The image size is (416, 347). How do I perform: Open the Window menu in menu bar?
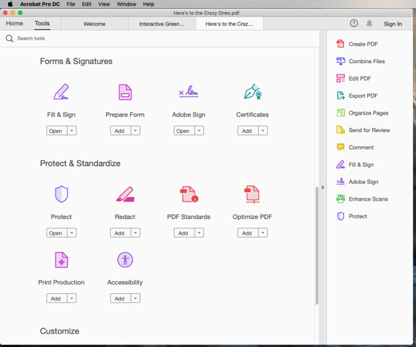(x=126, y=4)
